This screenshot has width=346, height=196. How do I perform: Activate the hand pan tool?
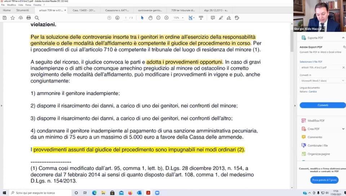point(150,18)
